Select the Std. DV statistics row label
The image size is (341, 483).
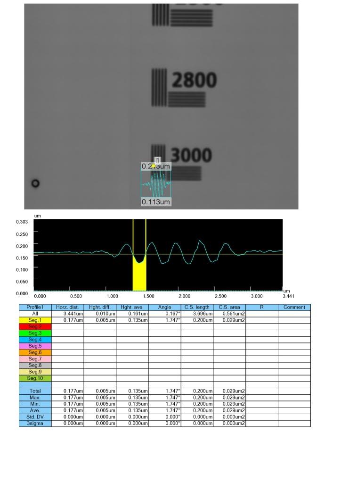click(35, 417)
